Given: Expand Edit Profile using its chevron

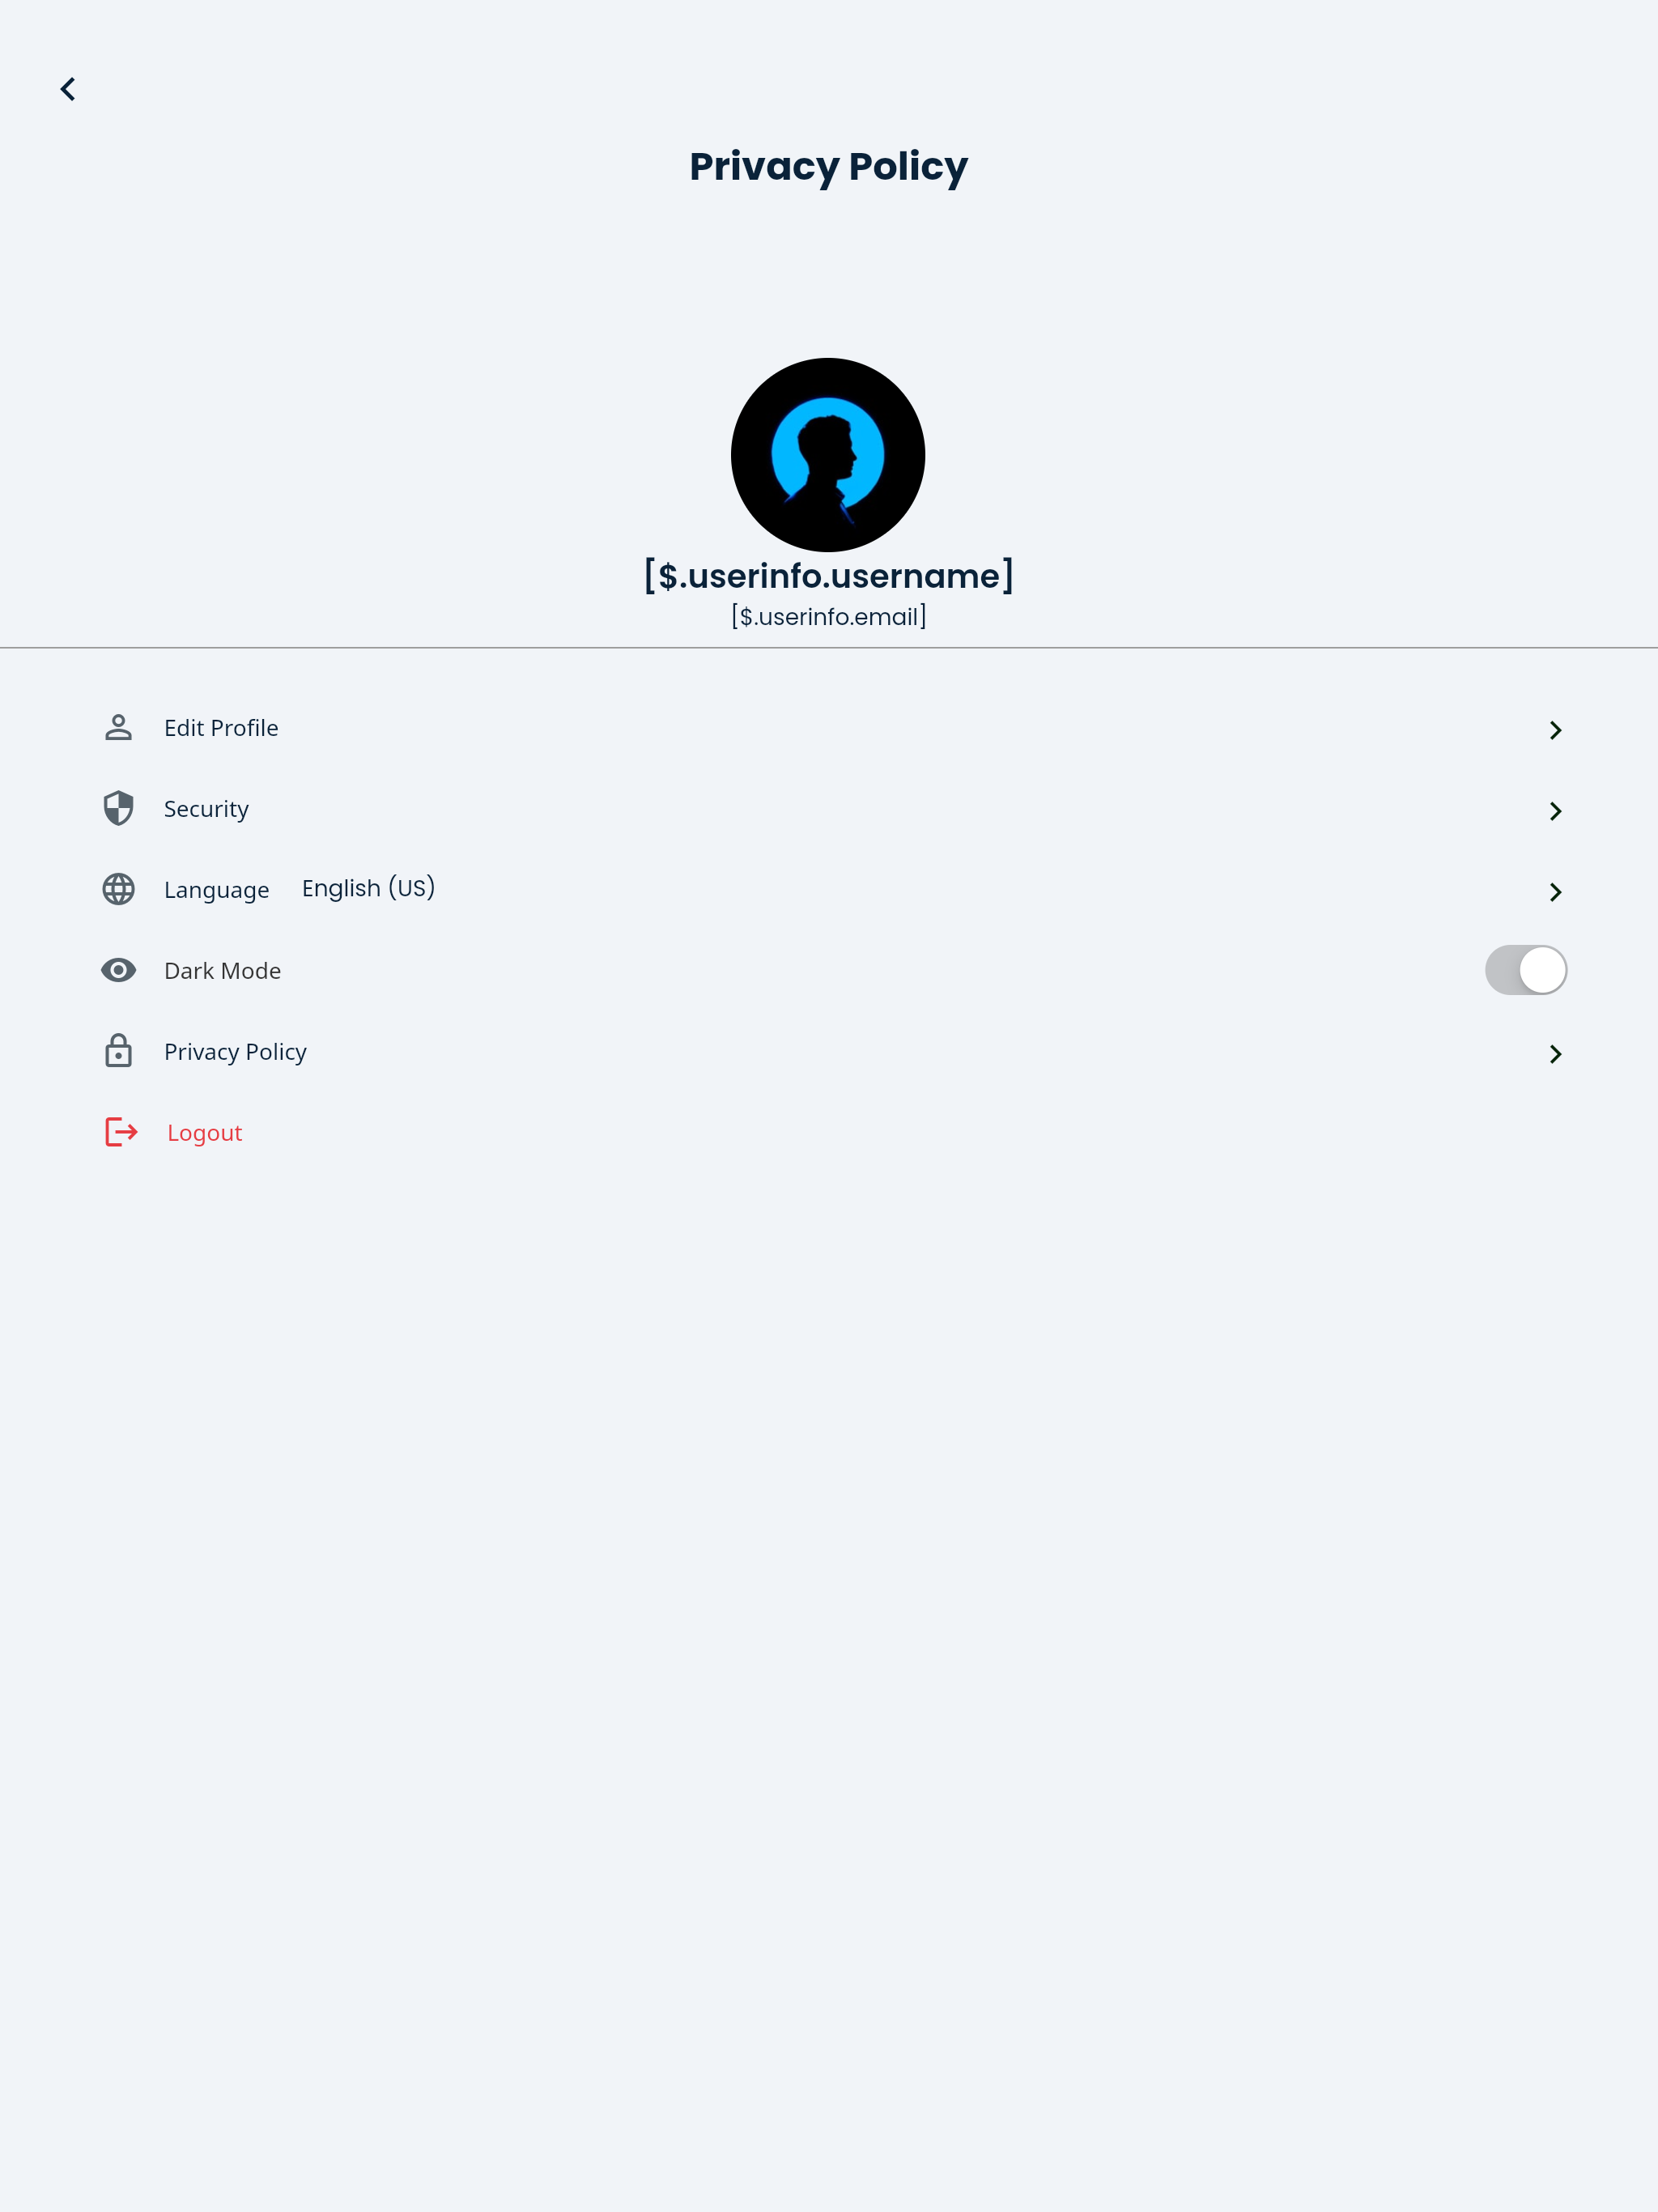Looking at the screenshot, I should tap(1555, 730).
